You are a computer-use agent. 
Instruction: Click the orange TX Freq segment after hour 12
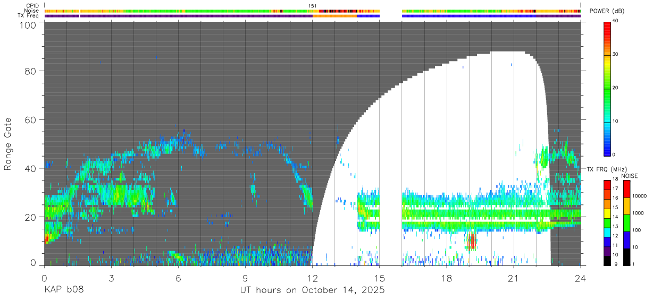[335, 16]
